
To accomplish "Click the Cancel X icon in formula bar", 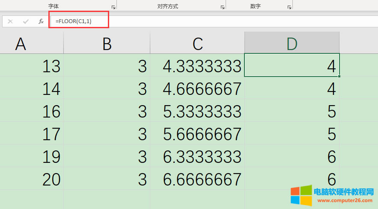I will click(10, 21).
